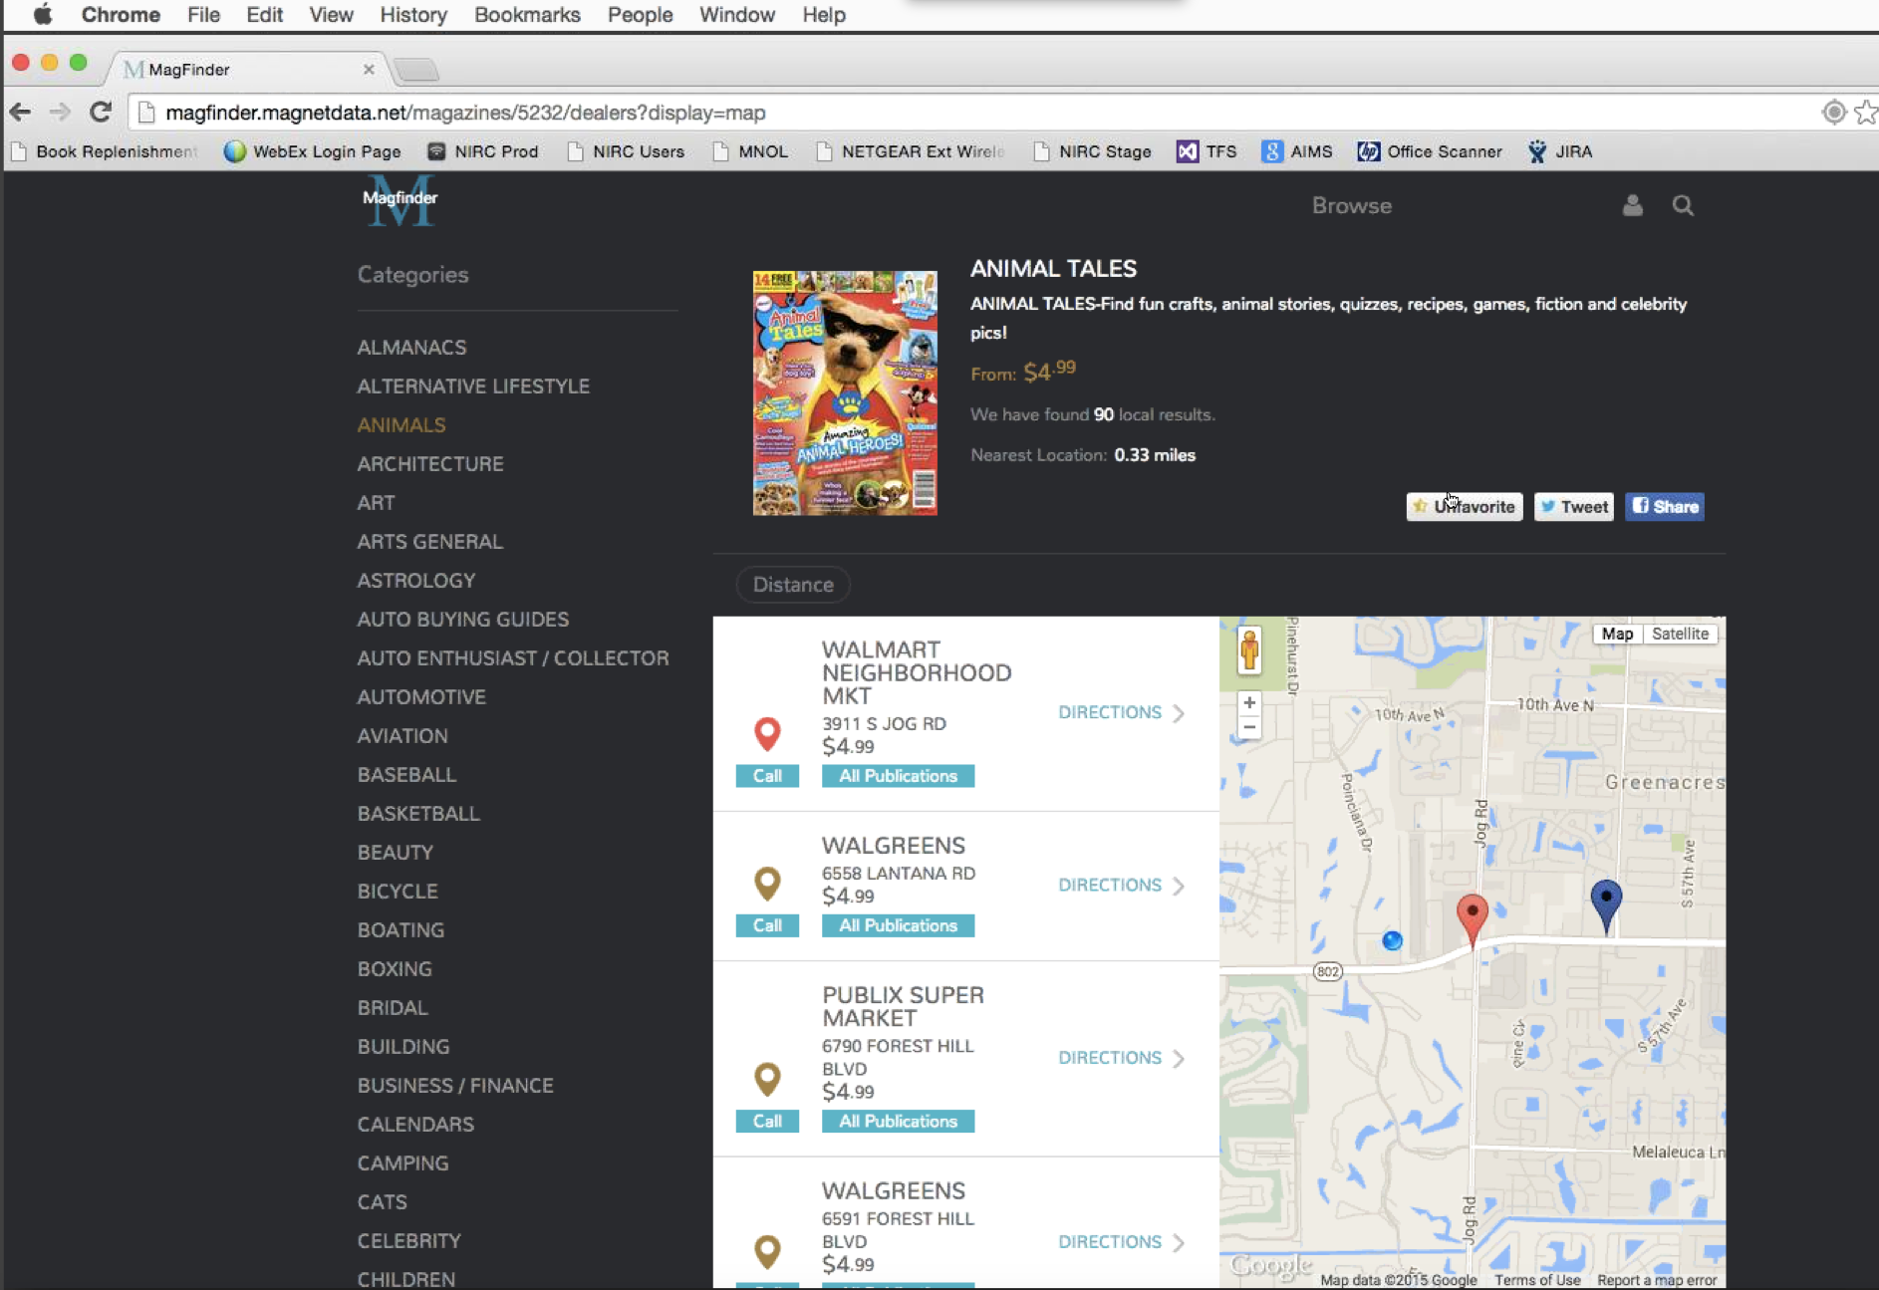1879x1290 pixels.
Task: Zoom in the map with plus button
Action: tap(1249, 703)
